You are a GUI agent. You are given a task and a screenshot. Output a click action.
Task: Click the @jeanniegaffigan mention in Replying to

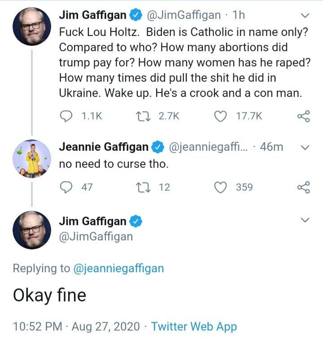click(118, 268)
